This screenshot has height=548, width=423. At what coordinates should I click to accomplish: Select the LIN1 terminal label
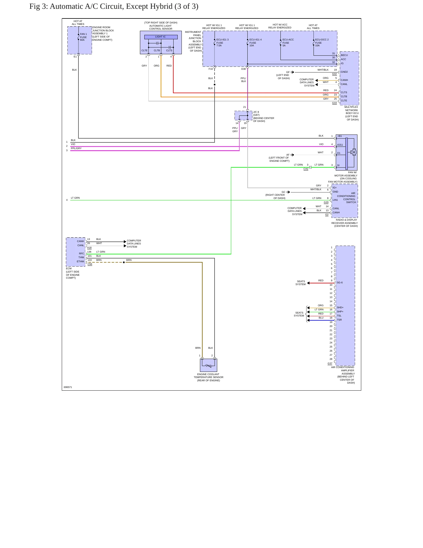(x=335, y=200)
